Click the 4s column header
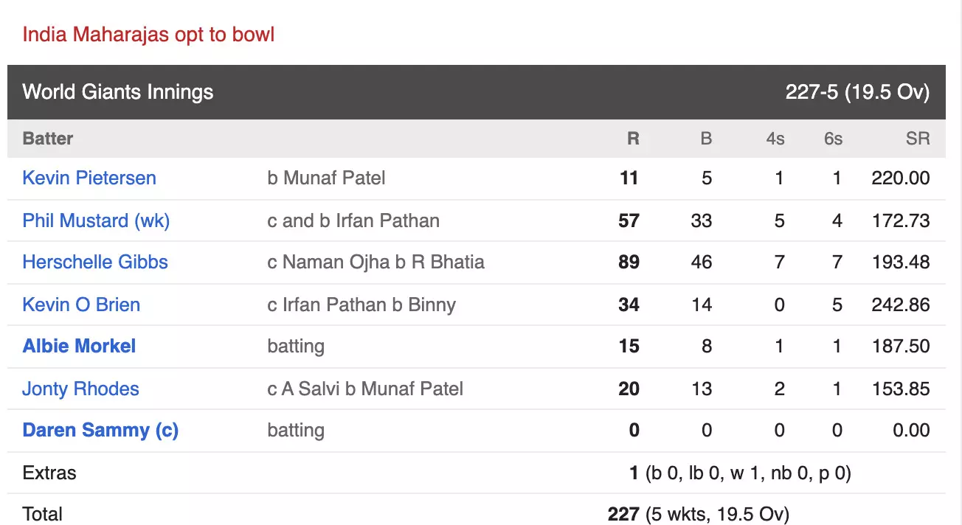 pos(775,139)
